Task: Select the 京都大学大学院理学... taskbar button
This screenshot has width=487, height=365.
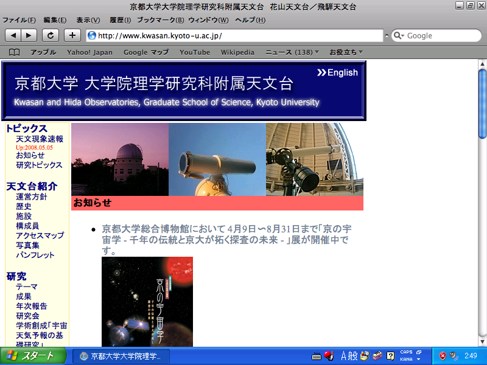Action: [121, 356]
